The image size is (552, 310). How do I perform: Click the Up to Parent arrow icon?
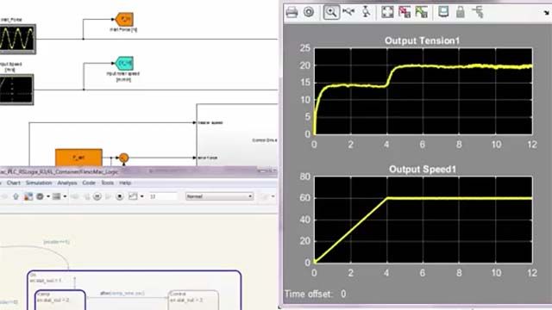click(16, 196)
